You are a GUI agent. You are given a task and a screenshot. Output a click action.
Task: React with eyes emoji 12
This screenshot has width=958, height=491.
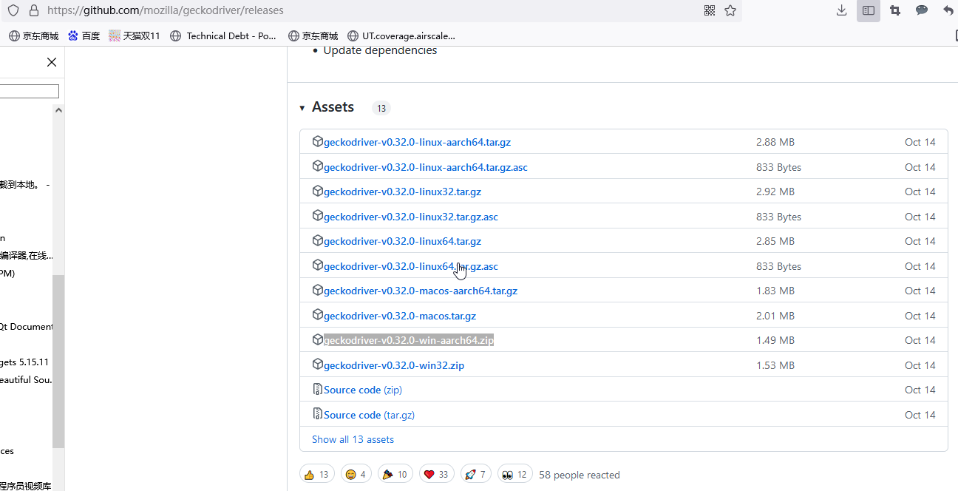[515, 474]
